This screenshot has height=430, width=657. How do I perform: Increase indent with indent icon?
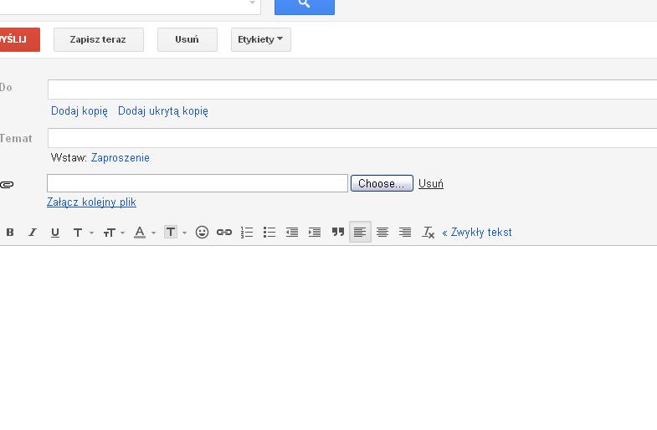pos(315,233)
